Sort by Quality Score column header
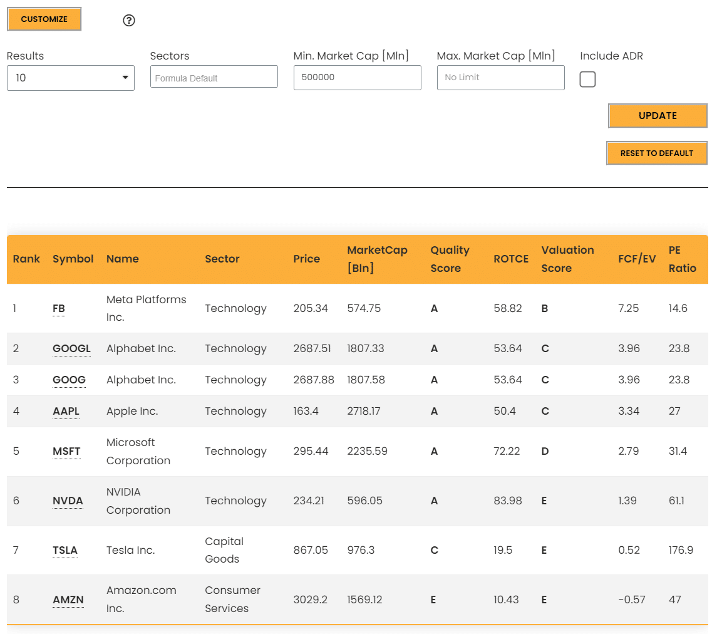Screen dimensions: 717x634 (450, 259)
